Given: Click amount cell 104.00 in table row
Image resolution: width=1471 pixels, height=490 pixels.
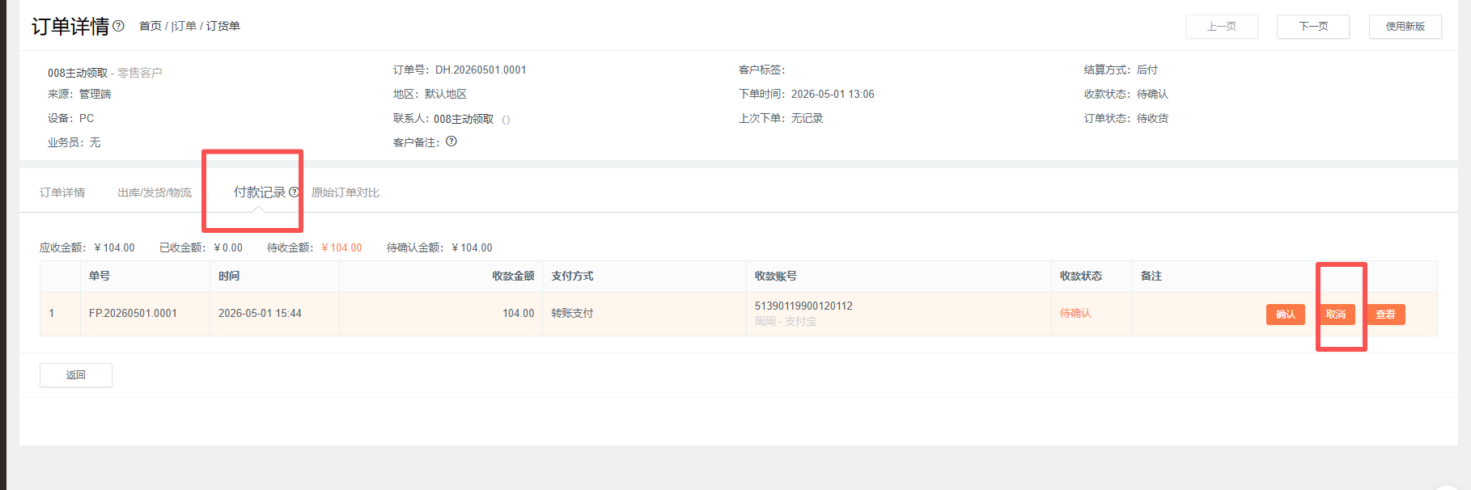Looking at the screenshot, I should (x=518, y=314).
